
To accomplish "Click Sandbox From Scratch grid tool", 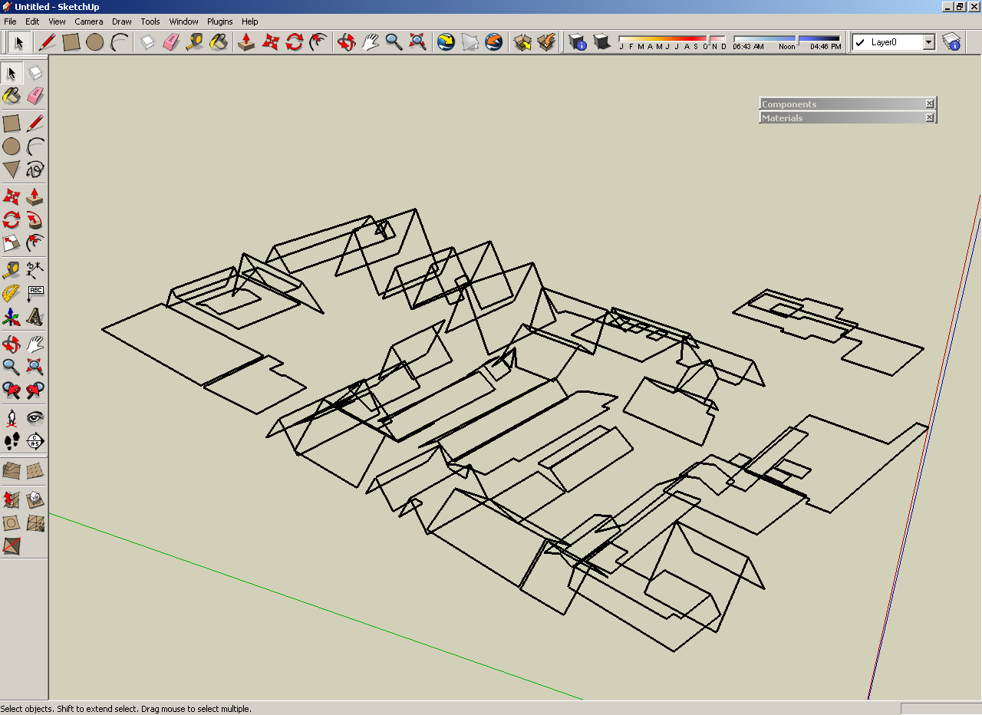I will point(35,470).
